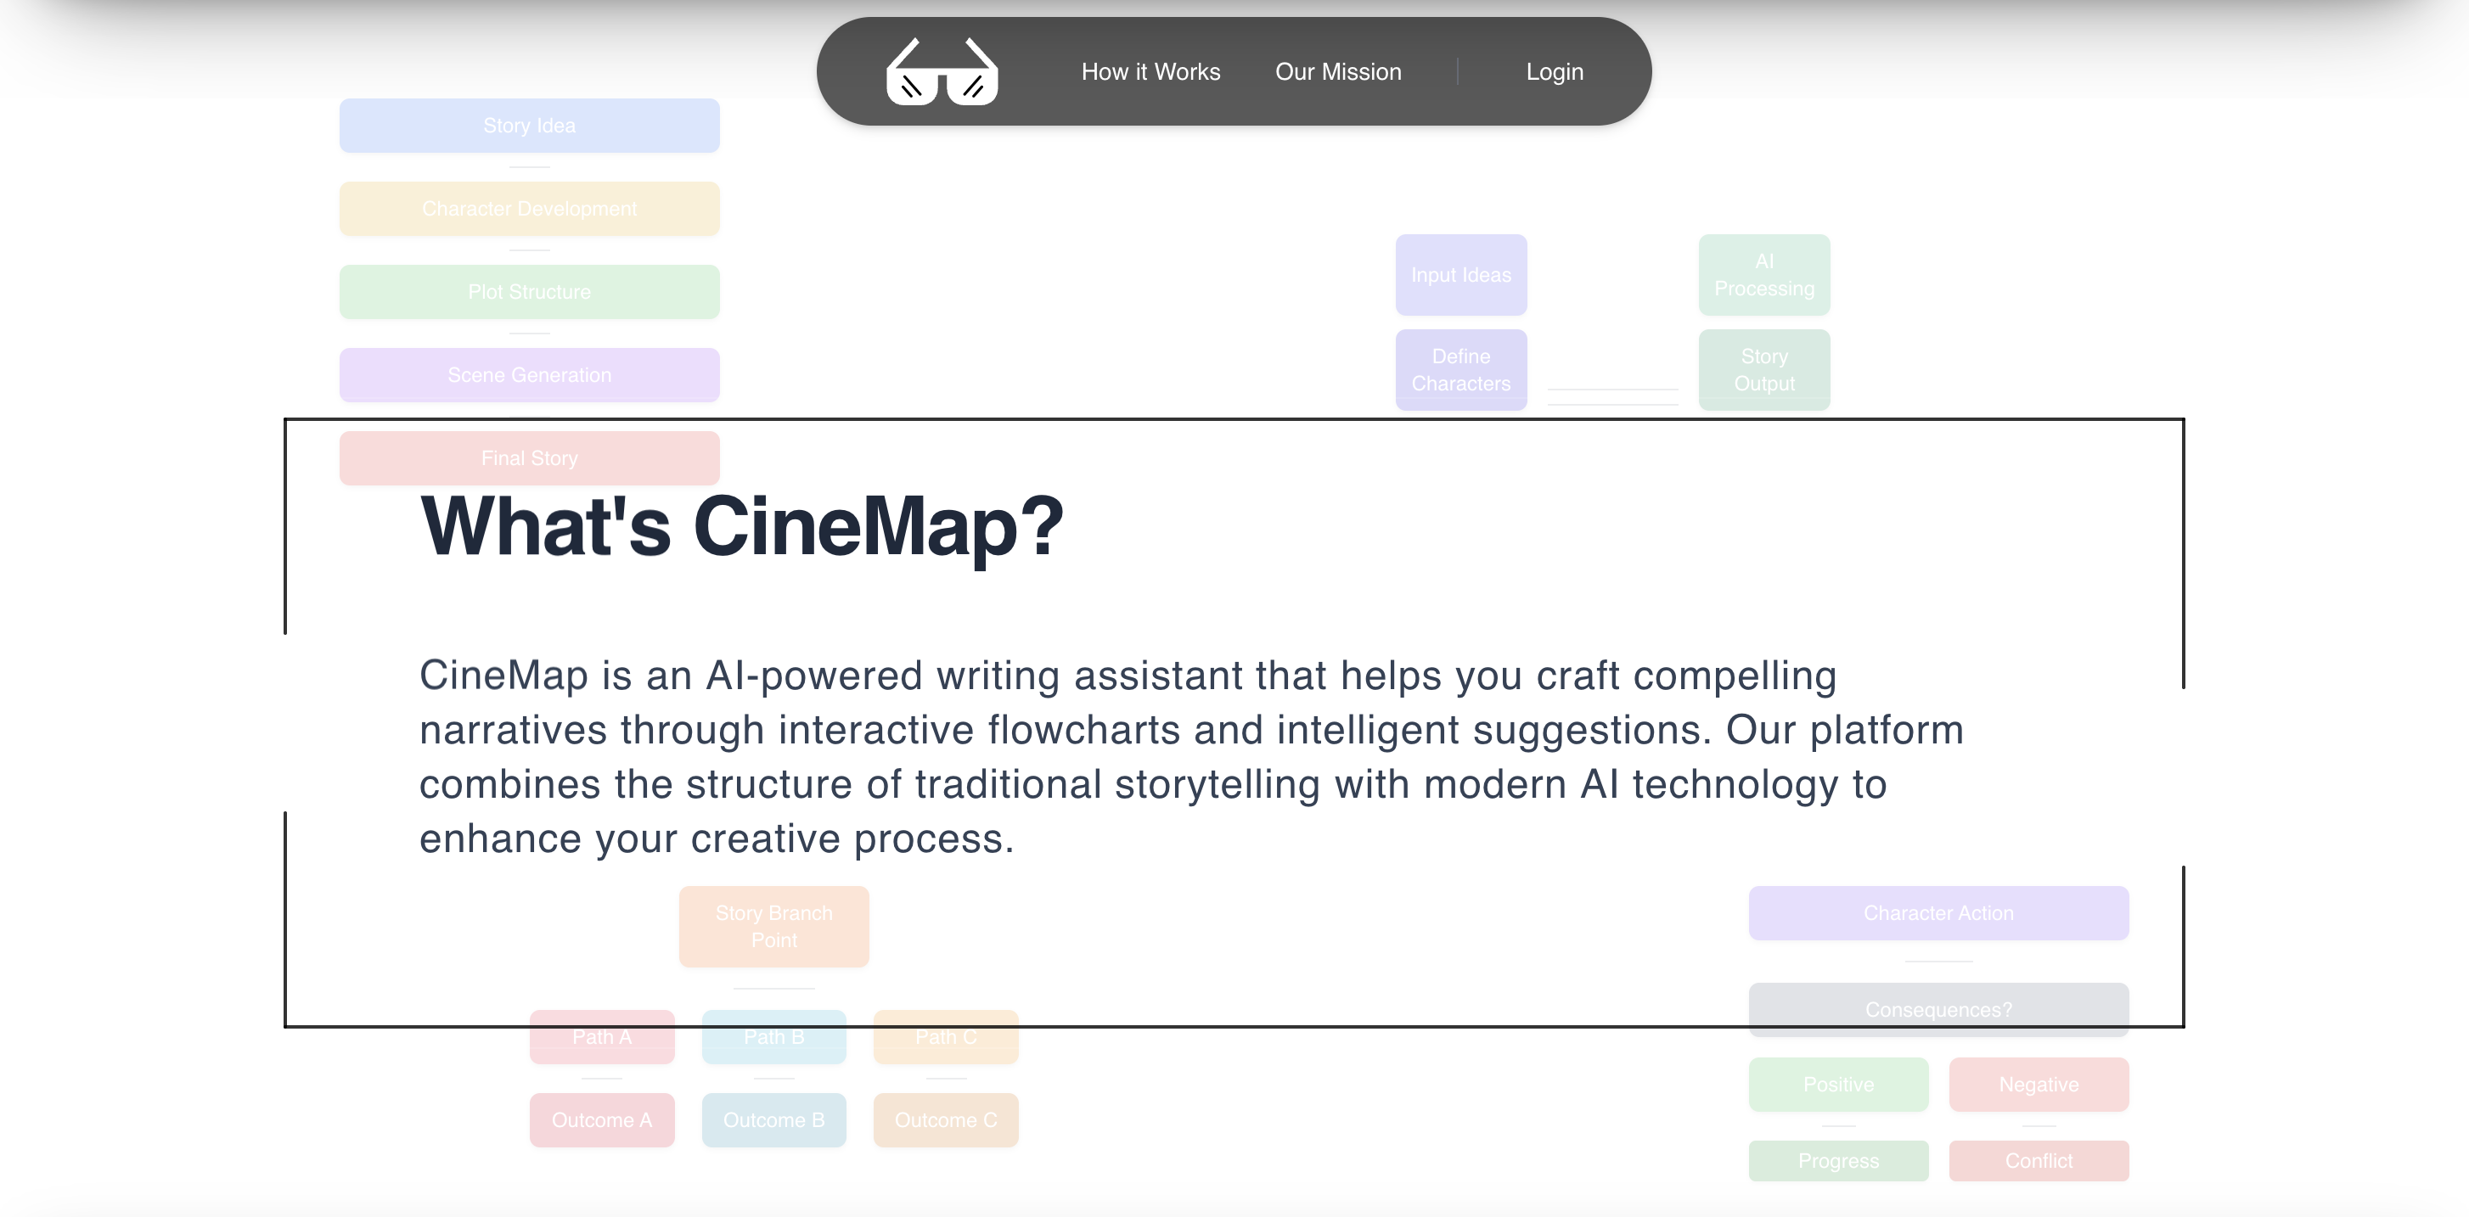Click the AI Processing node
The width and height of the screenshot is (2469, 1217).
click(1763, 275)
